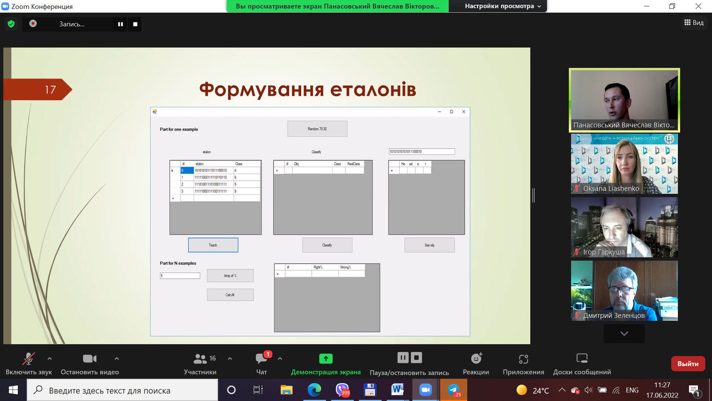Open the Reactions emoji panel
The width and height of the screenshot is (712, 401).
tap(476, 363)
